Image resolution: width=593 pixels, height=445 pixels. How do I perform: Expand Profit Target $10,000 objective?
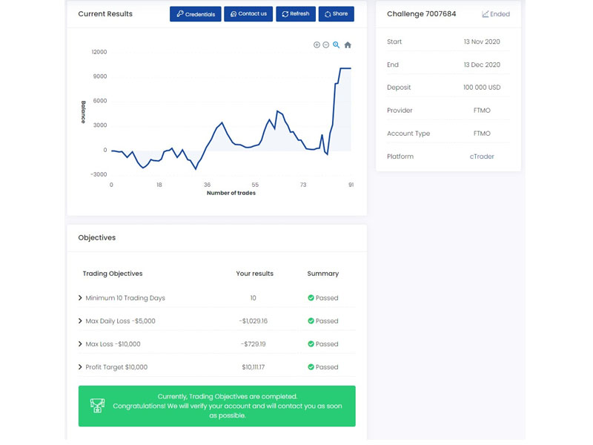point(80,367)
